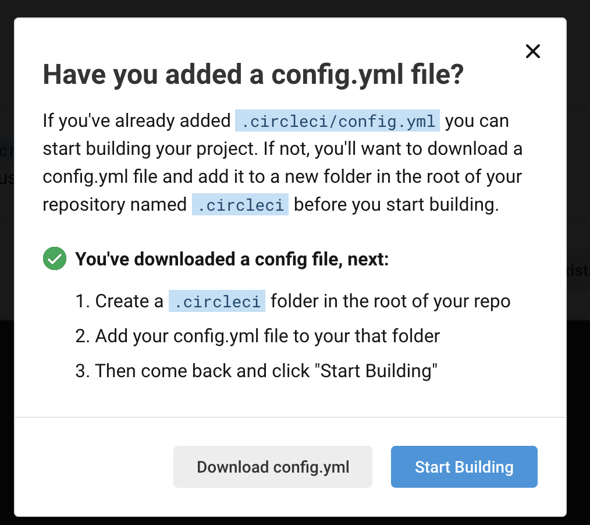Start building the project

click(464, 467)
